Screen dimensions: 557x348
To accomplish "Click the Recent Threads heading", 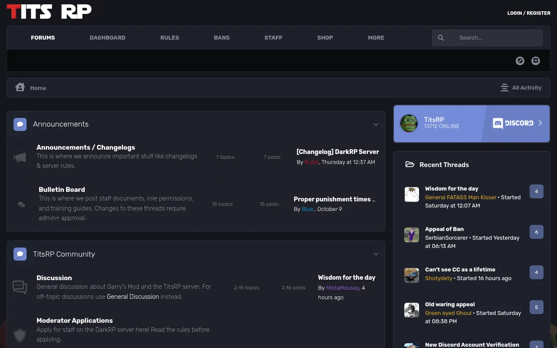I will [444, 165].
